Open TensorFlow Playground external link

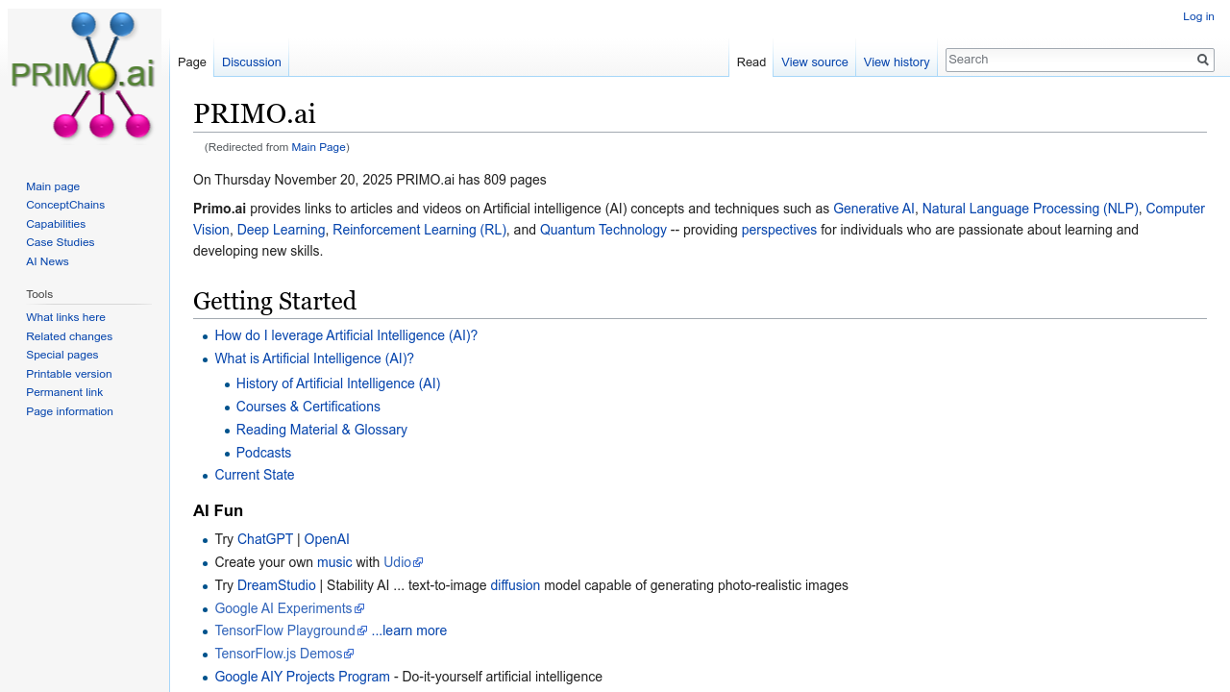click(x=284, y=630)
